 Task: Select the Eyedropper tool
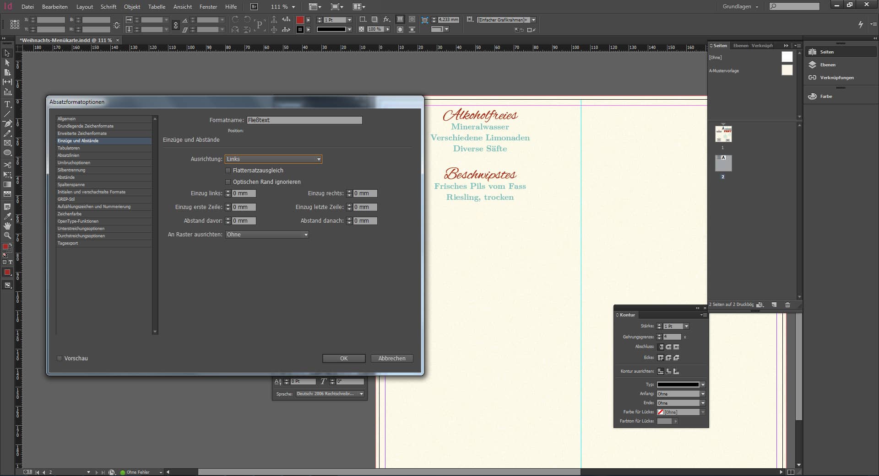7,216
